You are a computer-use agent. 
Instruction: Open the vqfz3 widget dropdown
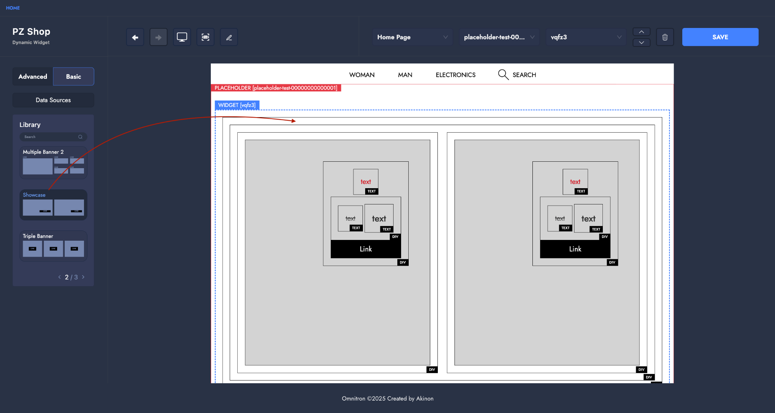click(585, 37)
